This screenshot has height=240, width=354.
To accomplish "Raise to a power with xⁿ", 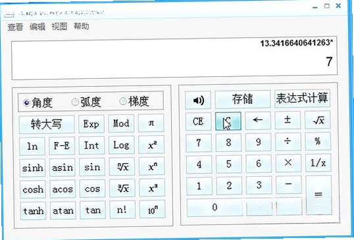I will point(152,166).
